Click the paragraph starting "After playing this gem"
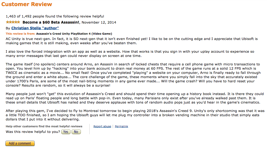 135,115
